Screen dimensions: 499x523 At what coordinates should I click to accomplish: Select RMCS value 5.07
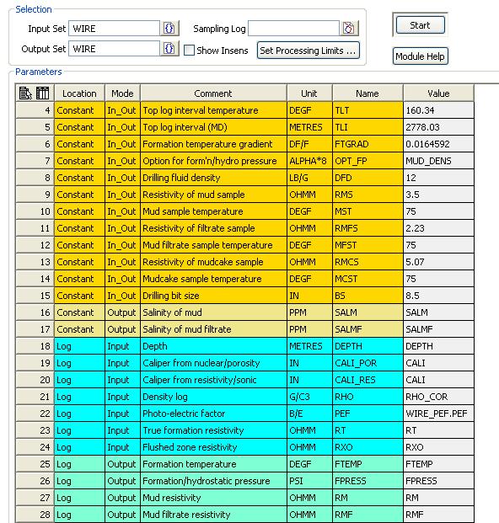tap(438, 262)
